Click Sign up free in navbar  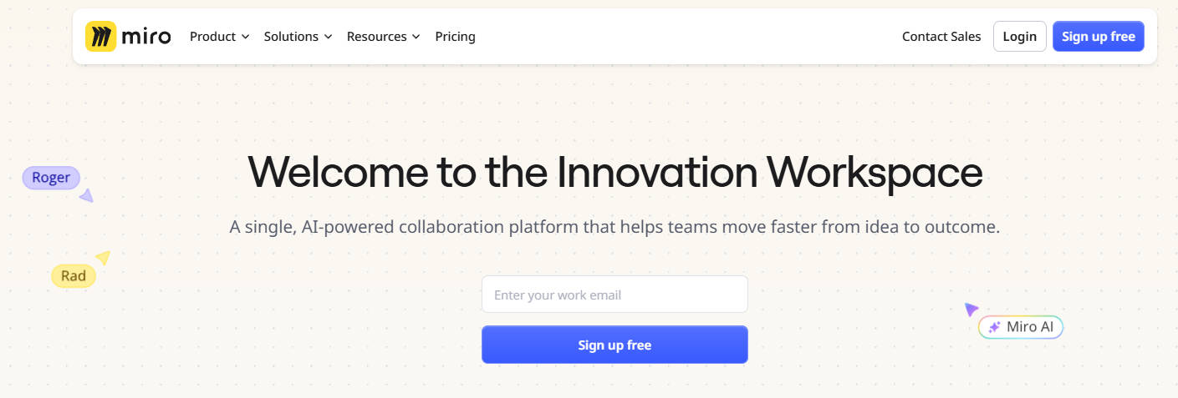(x=1099, y=37)
